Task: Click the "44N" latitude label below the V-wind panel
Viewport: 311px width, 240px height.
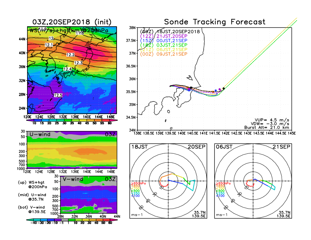Action: coord(117,216)
